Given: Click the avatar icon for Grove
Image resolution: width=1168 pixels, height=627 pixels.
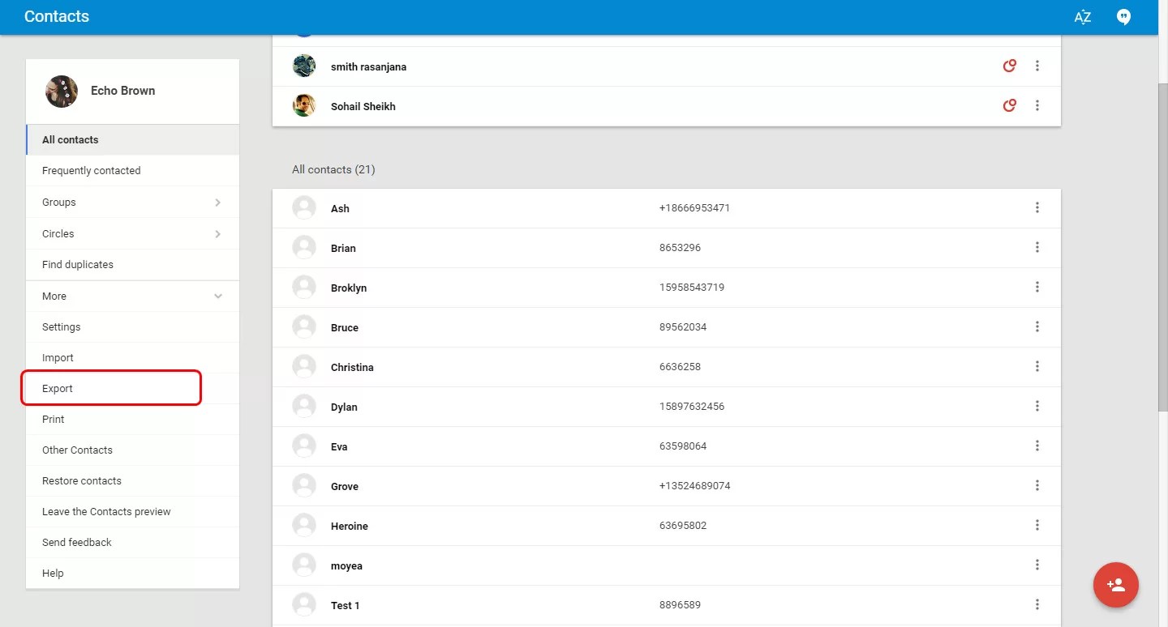Looking at the screenshot, I should pyautogui.click(x=304, y=485).
